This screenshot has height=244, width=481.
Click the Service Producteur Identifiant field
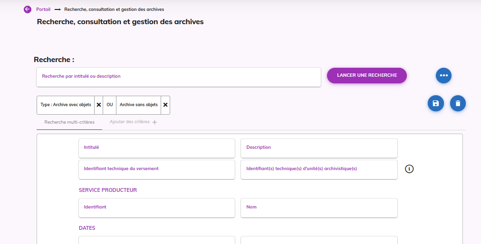(x=157, y=208)
